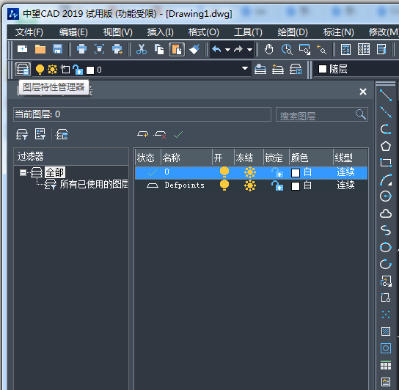Choose the Hatch tool
Viewport: 399px width, 390px height.
click(386, 331)
